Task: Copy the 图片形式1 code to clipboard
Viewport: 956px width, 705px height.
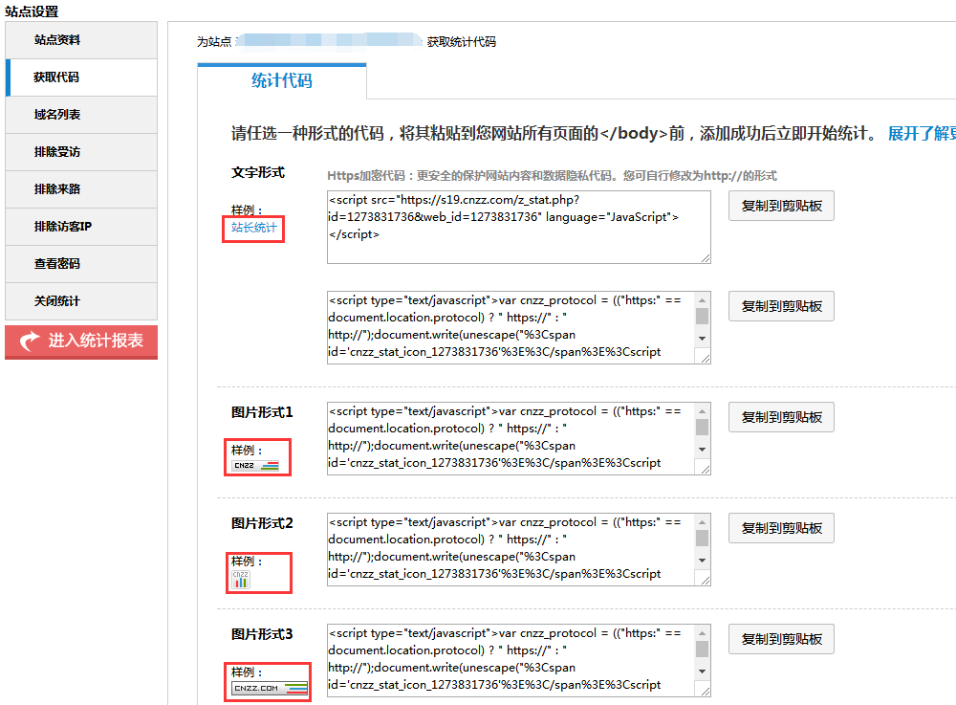Action: (781, 417)
